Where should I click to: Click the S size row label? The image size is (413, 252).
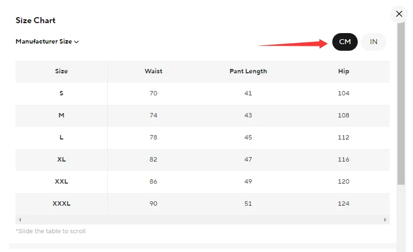[x=61, y=93]
